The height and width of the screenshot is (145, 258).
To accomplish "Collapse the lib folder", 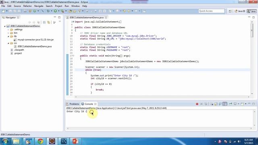I will 8,36.
